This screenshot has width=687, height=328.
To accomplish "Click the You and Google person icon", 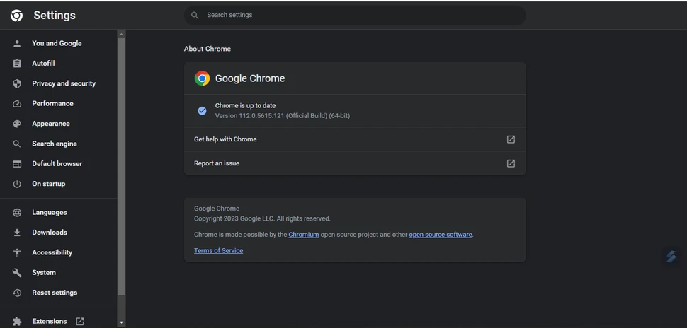I will 17,43.
